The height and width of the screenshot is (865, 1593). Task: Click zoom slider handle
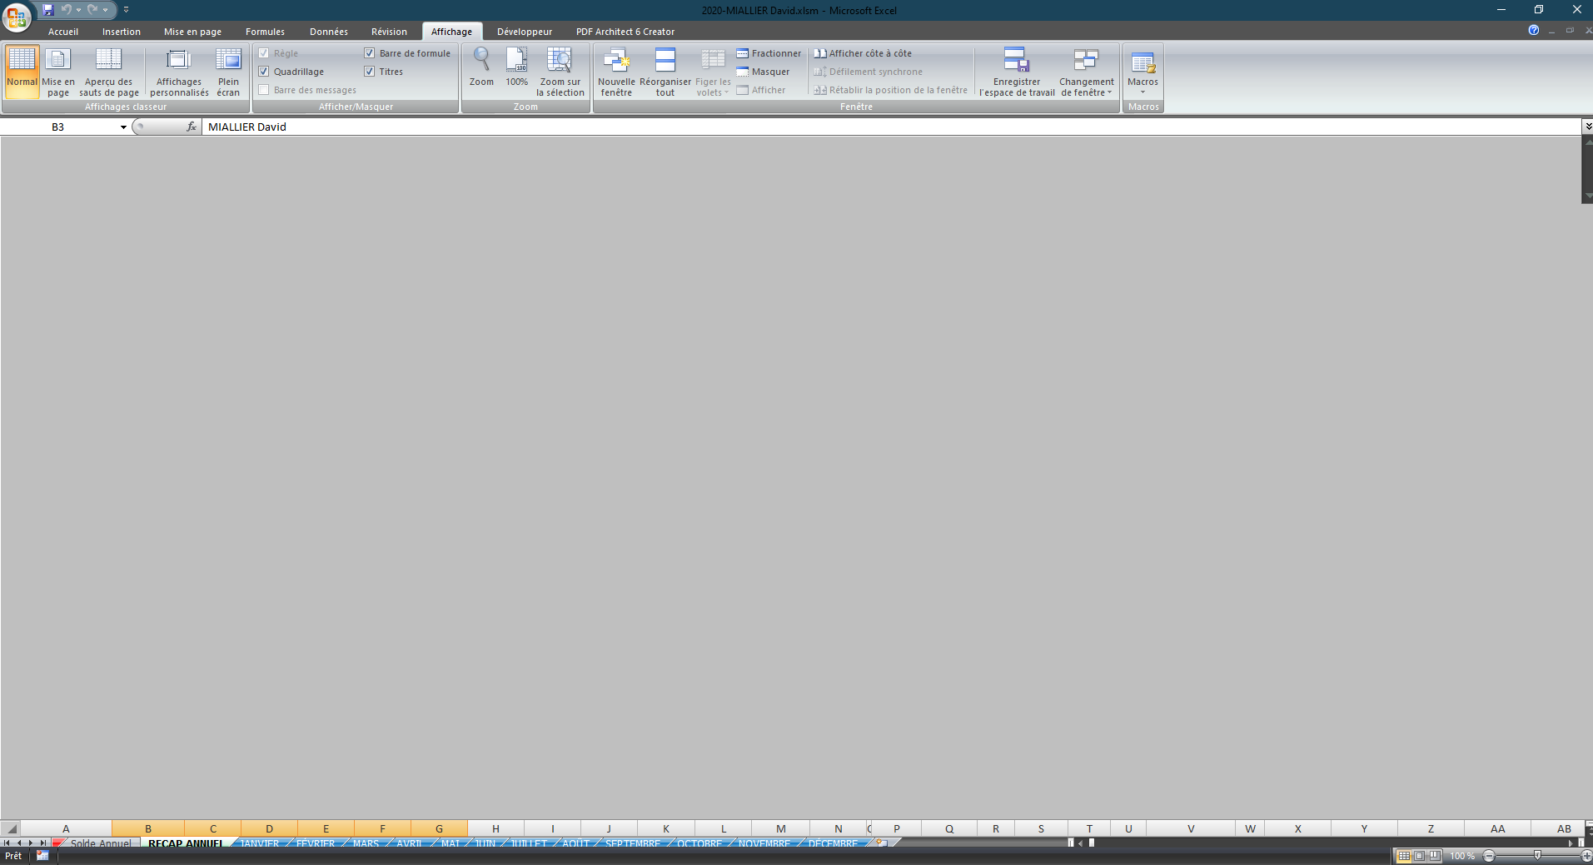click(x=1537, y=856)
